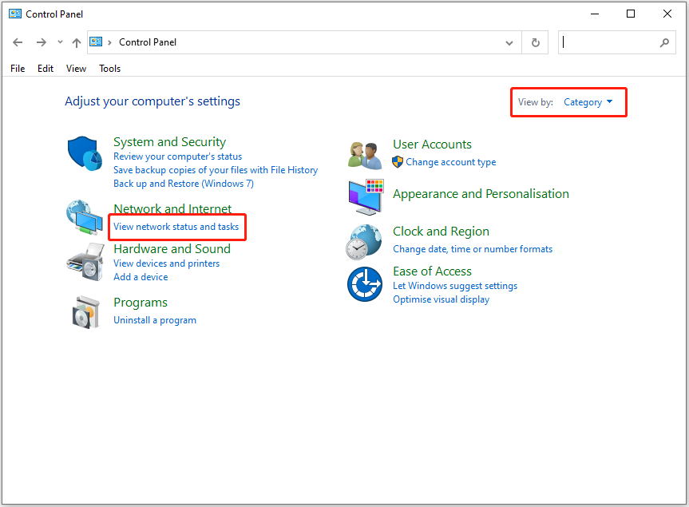Click Save backup copies with File History
The image size is (689, 507).
click(x=216, y=170)
